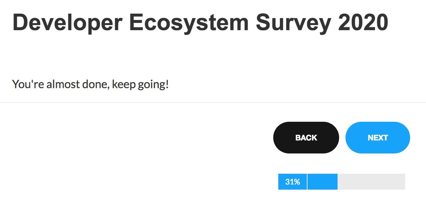426x208 pixels.
Task: Click the NEXT text label inside blue button
Action: pyautogui.click(x=378, y=138)
